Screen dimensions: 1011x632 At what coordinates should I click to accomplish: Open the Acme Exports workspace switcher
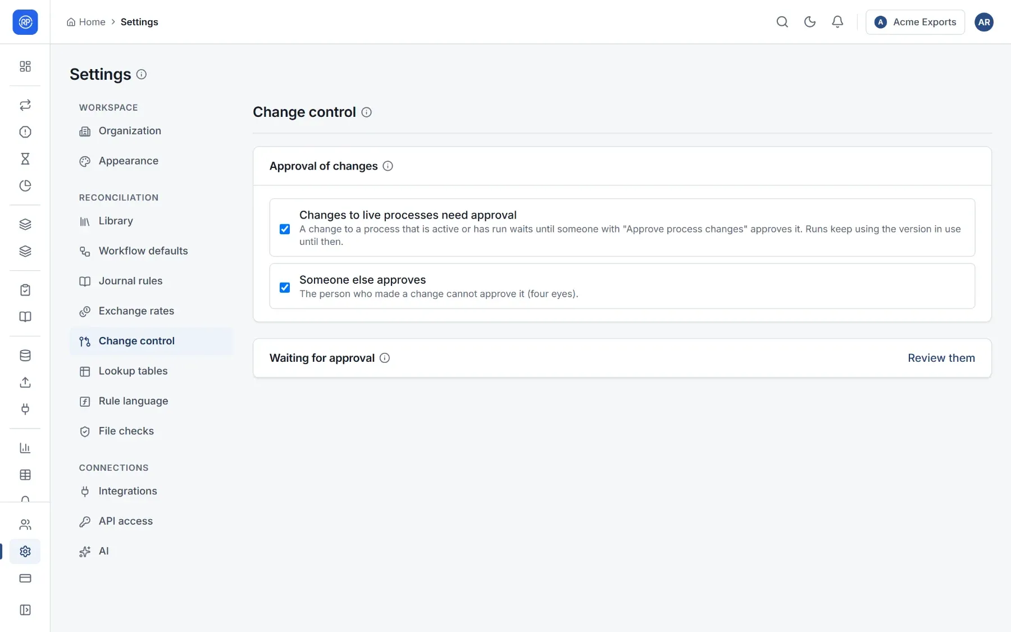(915, 22)
